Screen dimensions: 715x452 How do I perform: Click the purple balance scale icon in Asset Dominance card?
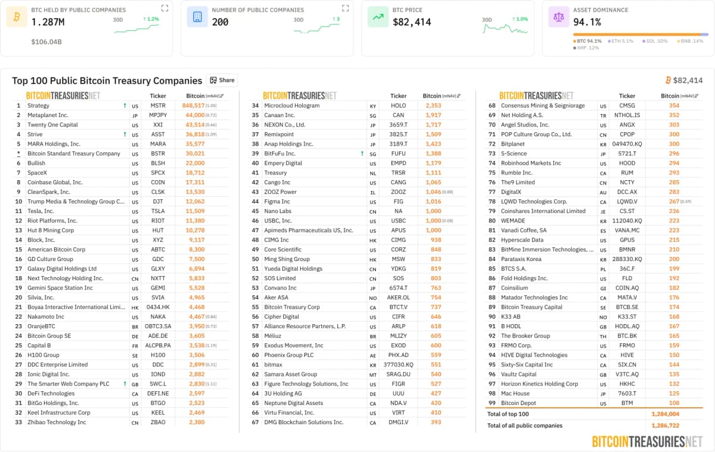pos(558,17)
